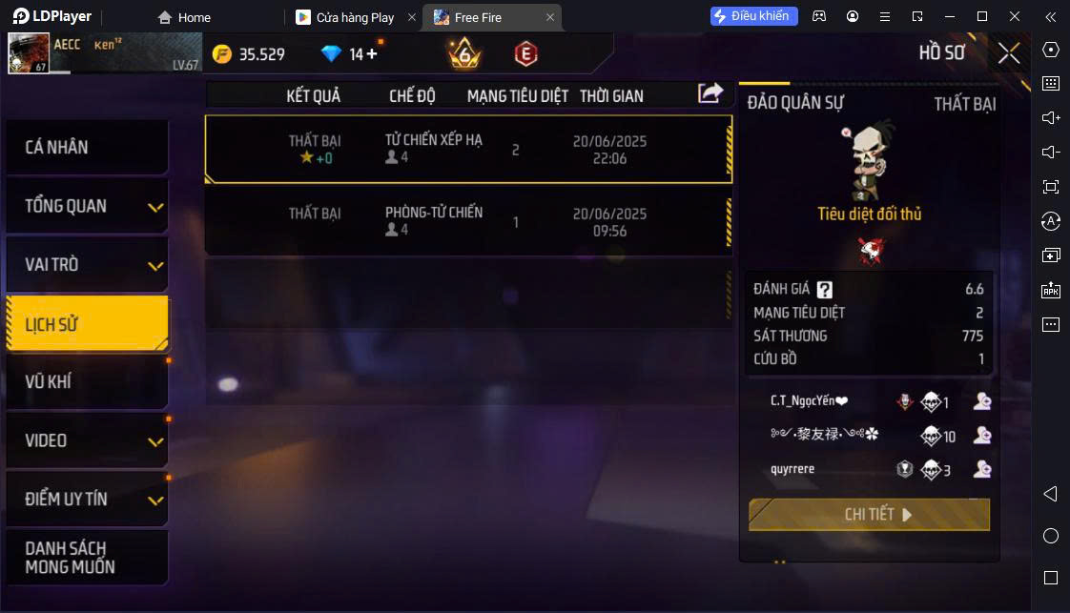1070x613 pixels.
Task: Click the player avatar thumbnail
Action: (x=29, y=53)
